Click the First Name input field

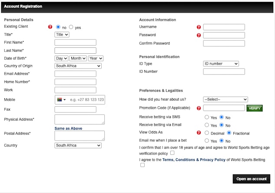pos(76,43)
